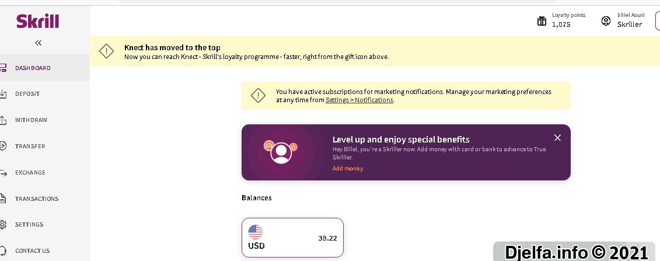Collapse the sidebar with the double chevron
The image size is (660, 261).
pos(39,43)
